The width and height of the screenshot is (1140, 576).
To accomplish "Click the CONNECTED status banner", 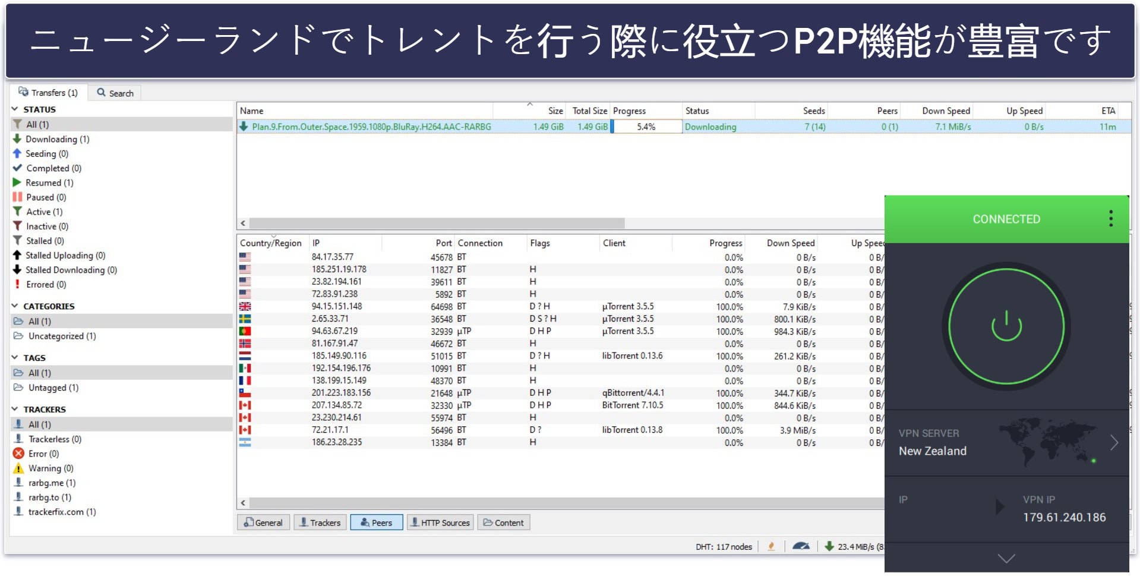I will (1006, 219).
